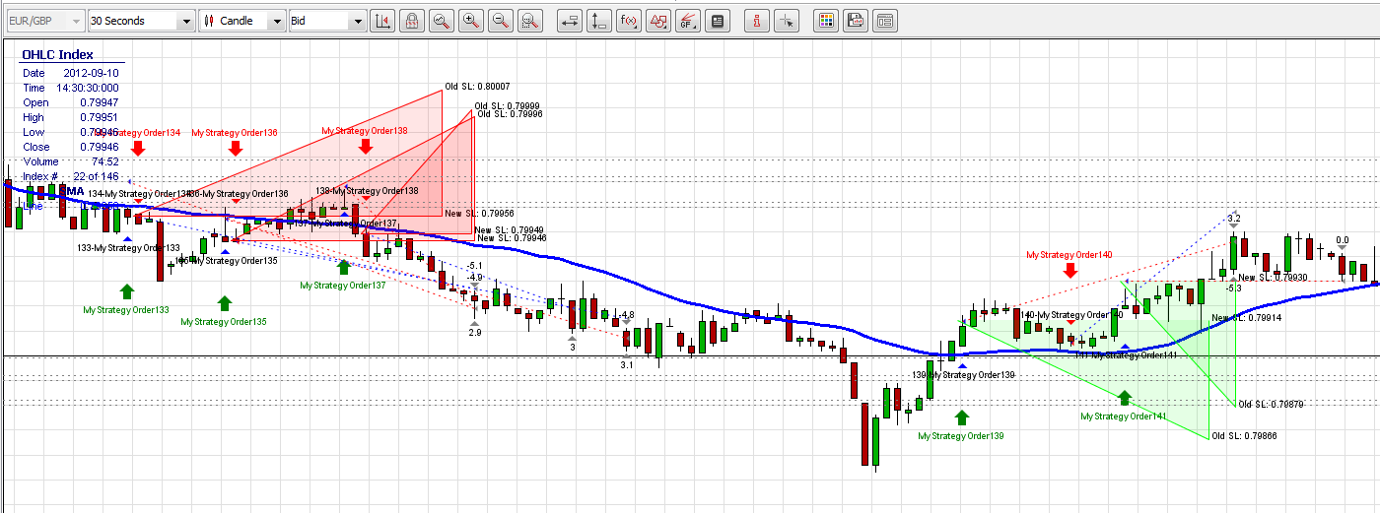Select the zoom-to-area magnifier icon

(531, 20)
